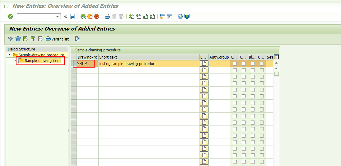The height and width of the screenshot is (166, 341).
Task: Click the Short text column header
Action: [x=149, y=57]
